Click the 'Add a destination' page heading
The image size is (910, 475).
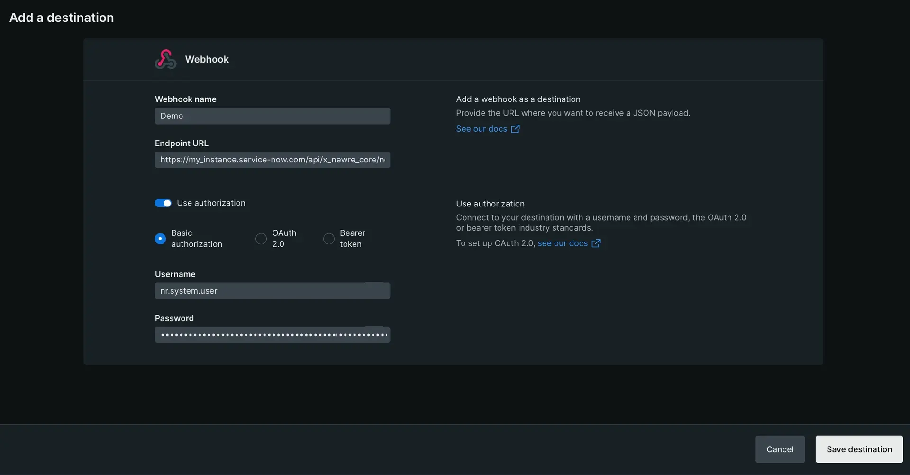[62, 18]
